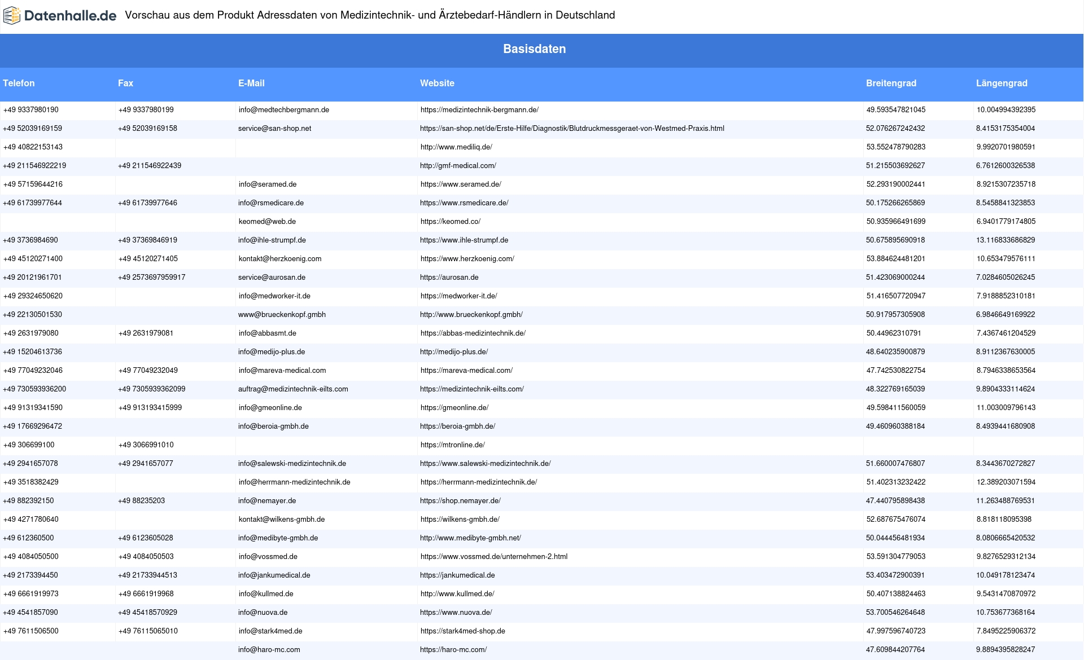This screenshot has height=660, width=1084.
Task: Open https://mareva-medical.com/ link
Action: (x=466, y=371)
